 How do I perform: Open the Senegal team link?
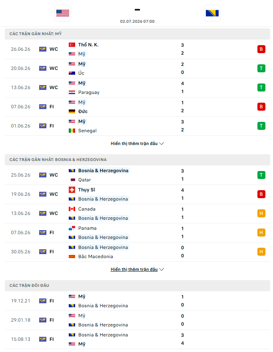[87, 131]
